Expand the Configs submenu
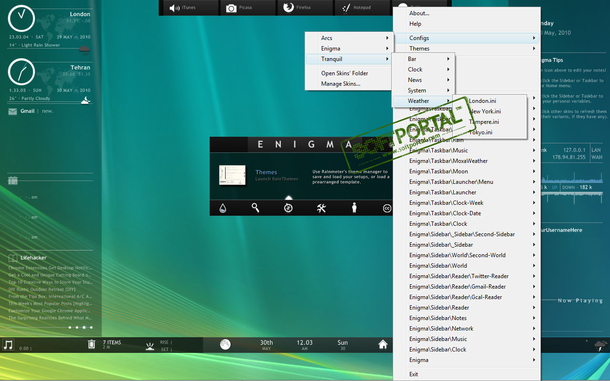 [x=467, y=38]
